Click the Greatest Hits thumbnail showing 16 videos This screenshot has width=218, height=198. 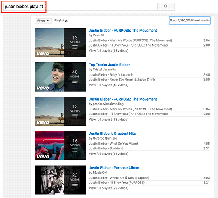60,146
